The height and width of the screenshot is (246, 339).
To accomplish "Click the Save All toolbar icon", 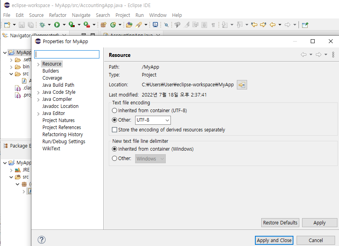I will tap(31, 25).
